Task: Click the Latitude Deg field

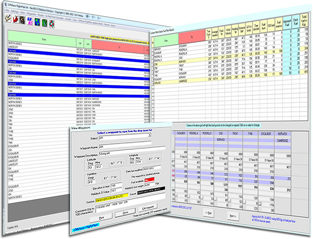Action: [x=91, y=167]
